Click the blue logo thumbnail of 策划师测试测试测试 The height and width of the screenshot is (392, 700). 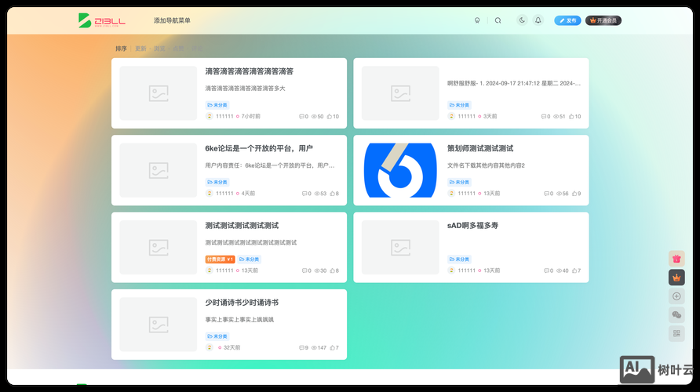coord(400,170)
